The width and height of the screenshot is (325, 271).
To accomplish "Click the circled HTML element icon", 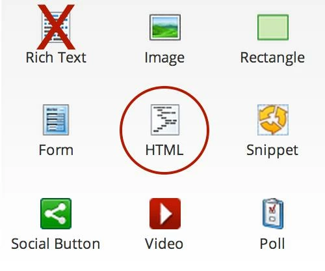I will pyautogui.click(x=165, y=120).
